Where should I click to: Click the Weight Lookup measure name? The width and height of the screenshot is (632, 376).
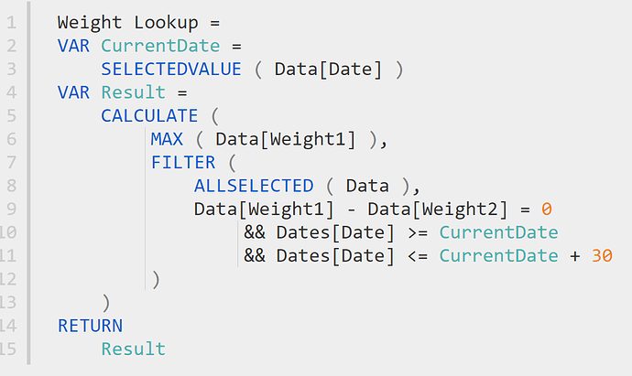pos(127,23)
